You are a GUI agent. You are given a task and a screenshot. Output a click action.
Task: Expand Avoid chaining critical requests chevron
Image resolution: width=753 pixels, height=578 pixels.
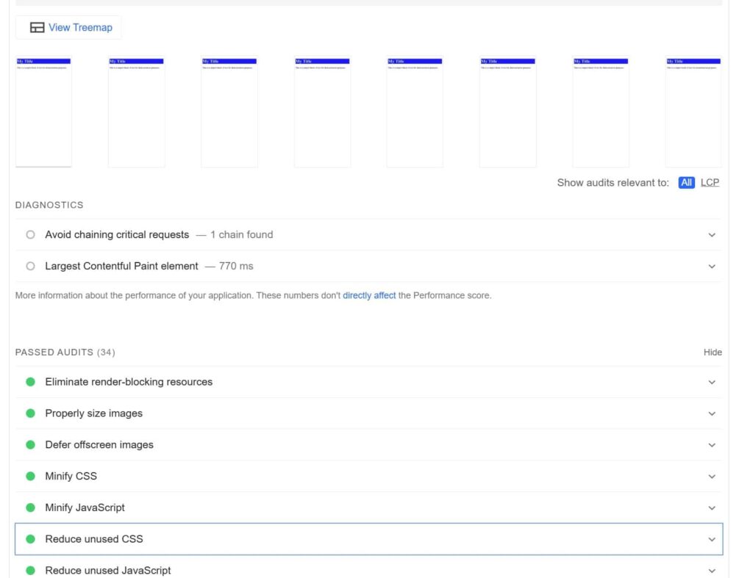pyautogui.click(x=711, y=235)
